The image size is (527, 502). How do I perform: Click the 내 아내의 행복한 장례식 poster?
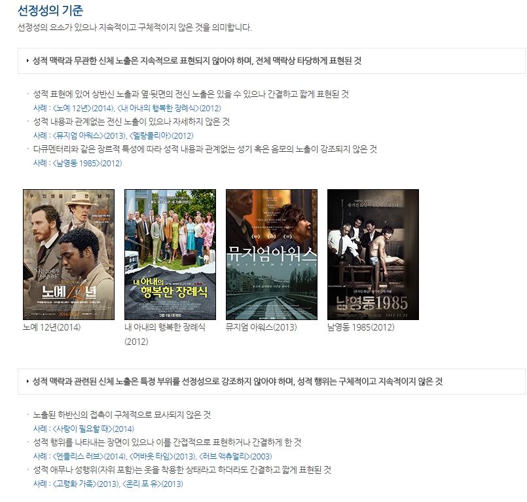(x=170, y=255)
